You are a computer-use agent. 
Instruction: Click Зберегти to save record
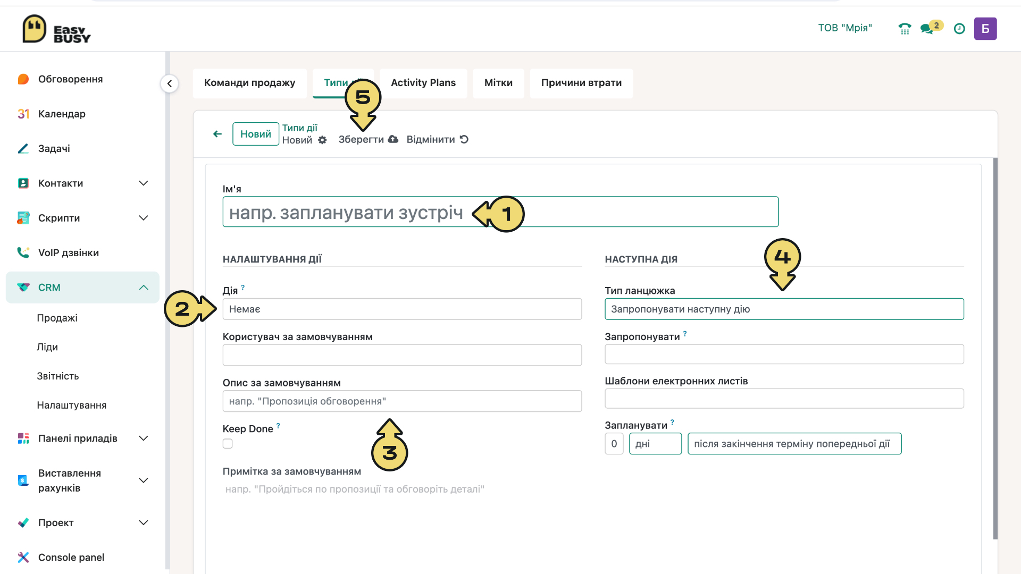pos(368,139)
